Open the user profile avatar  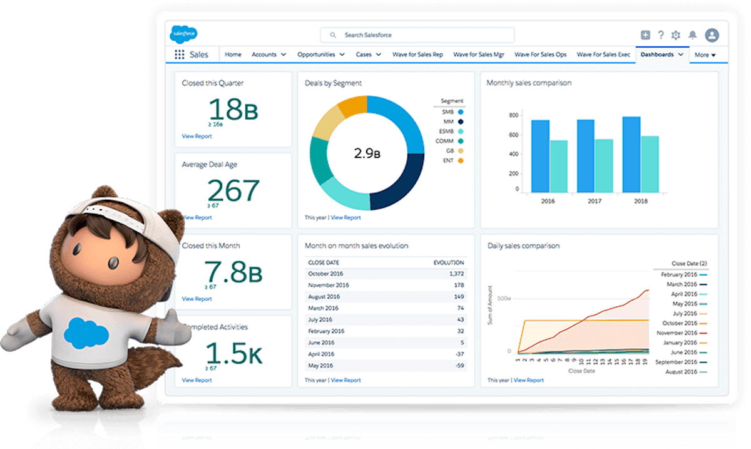tap(712, 35)
